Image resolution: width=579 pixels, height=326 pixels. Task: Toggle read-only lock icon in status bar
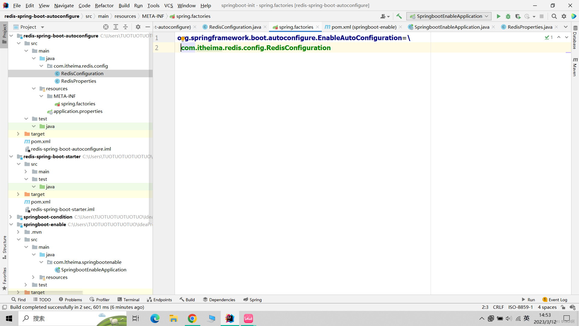[563, 307]
